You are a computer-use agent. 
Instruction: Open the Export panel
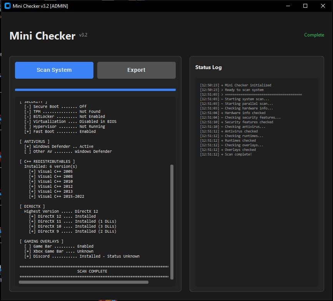pos(136,70)
